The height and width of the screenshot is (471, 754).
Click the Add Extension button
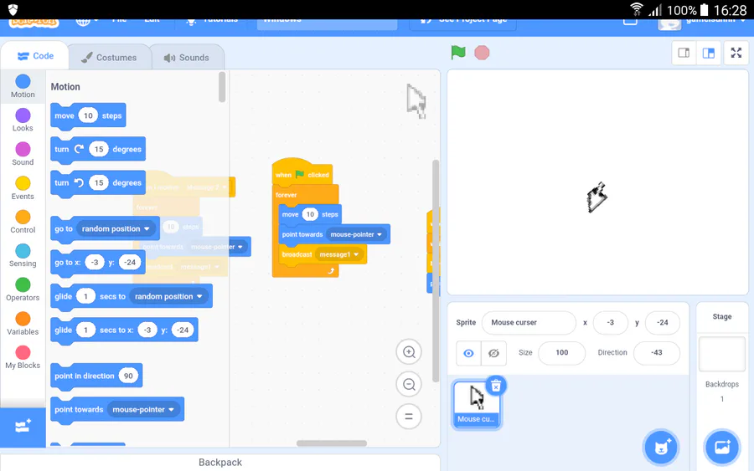[23, 427]
